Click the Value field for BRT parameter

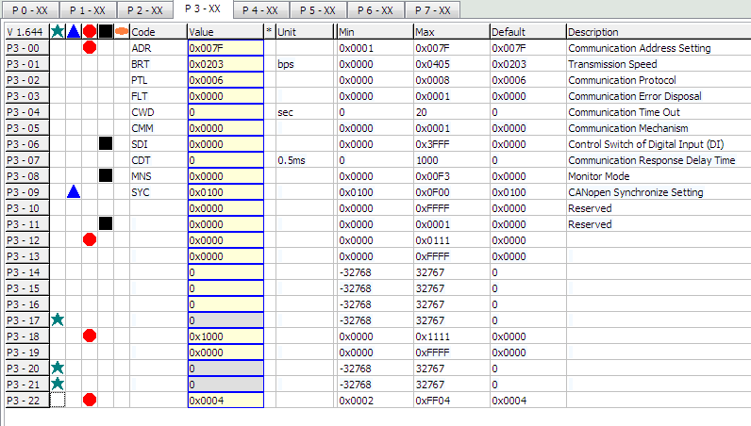(225, 64)
